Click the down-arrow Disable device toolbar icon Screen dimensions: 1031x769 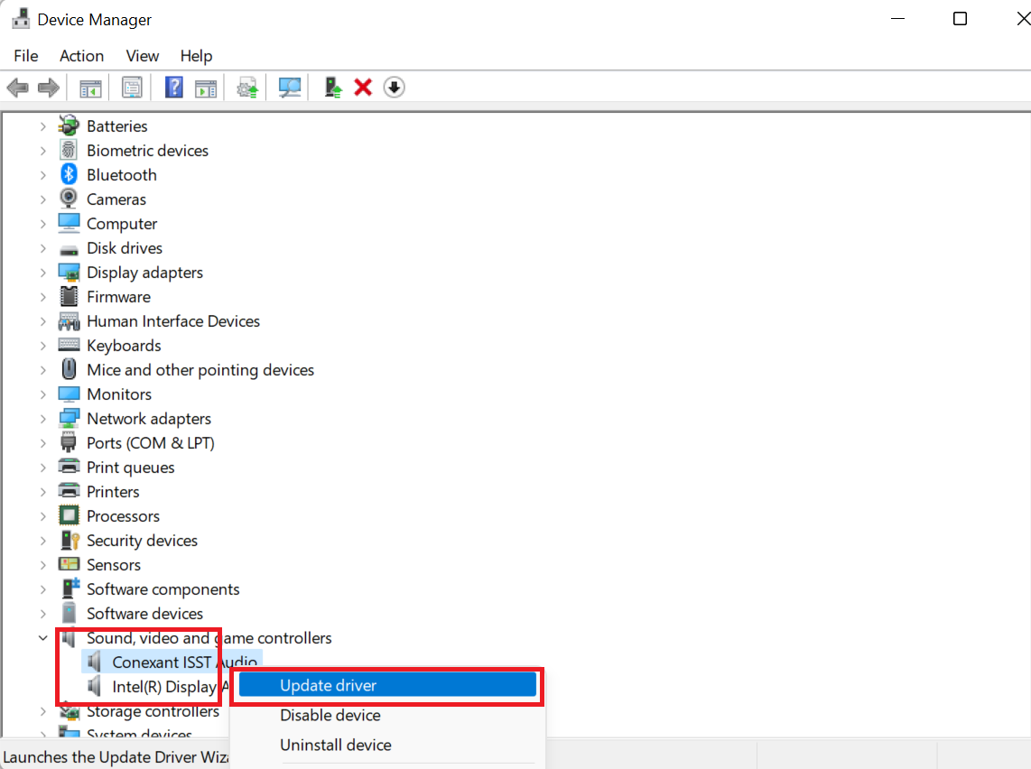coord(394,88)
